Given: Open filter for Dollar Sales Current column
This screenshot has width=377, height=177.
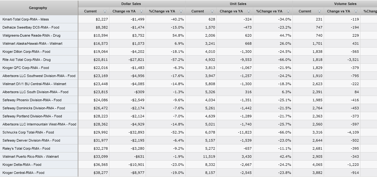Looking at the screenshot, I should [105, 11].
